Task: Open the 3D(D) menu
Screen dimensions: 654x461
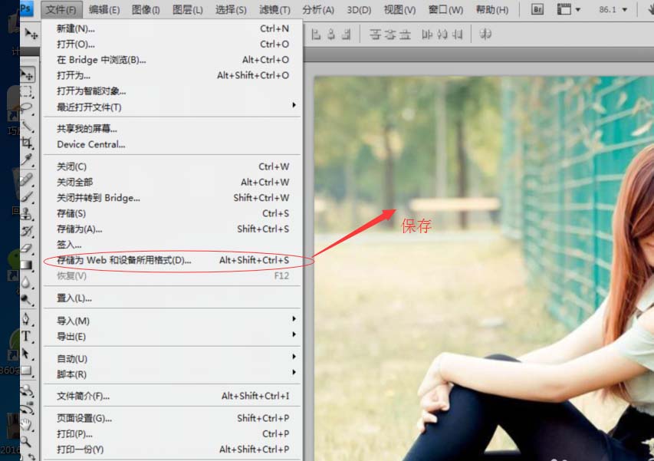Action: point(359,10)
